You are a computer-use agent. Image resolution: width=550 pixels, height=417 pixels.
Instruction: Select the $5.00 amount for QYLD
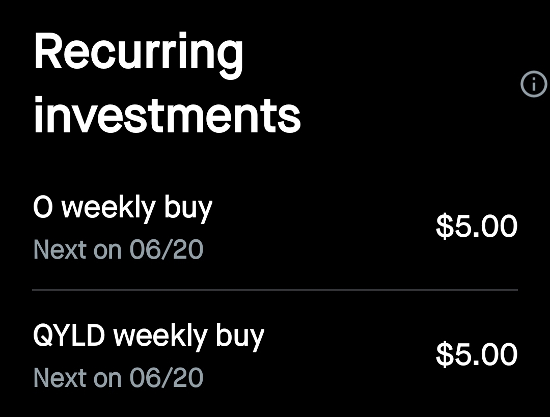pos(478,354)
